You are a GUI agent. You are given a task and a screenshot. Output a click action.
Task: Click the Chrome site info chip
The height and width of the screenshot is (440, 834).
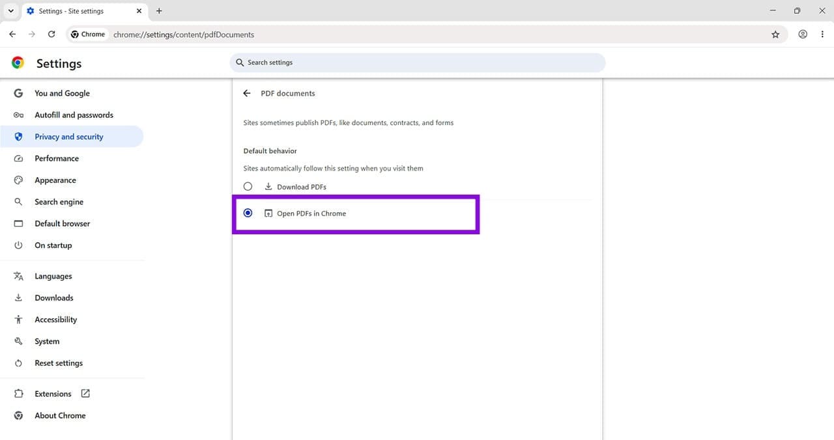click(88, 34)
